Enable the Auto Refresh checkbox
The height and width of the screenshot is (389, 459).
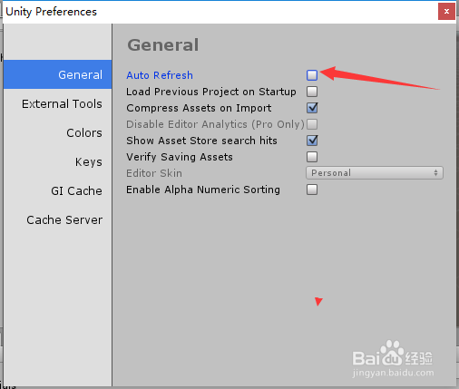pos(312,75)
